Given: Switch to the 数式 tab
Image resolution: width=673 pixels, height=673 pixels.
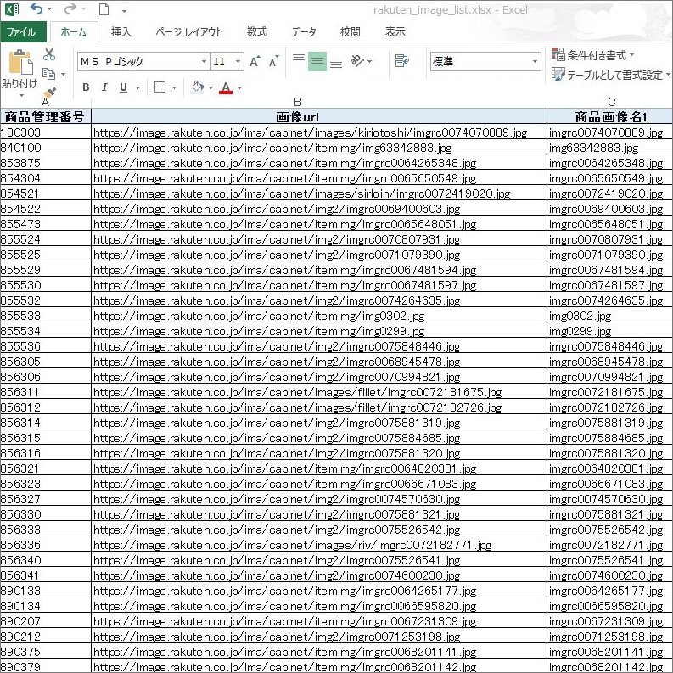Looking at the screenshot, I should [x=256, y=31].
